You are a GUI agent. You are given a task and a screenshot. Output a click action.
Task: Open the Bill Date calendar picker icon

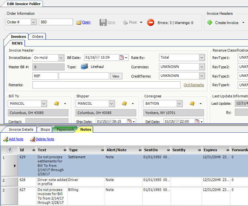click(x=121, y=57)
